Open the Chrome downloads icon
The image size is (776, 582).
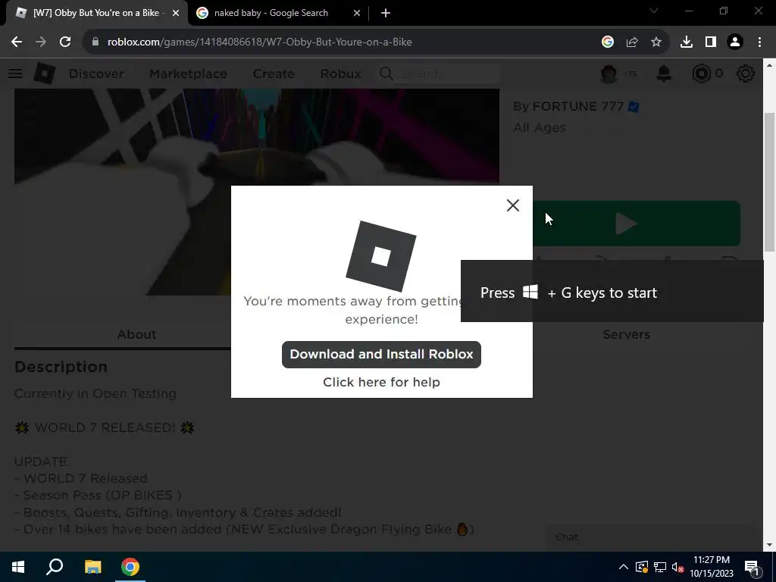[x=687, y=42]
